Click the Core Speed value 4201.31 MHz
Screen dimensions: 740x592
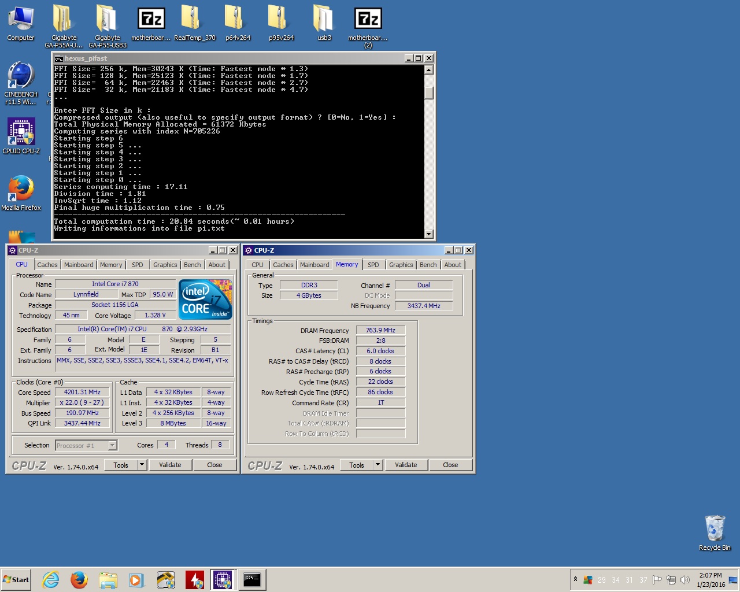pos(82,392)
